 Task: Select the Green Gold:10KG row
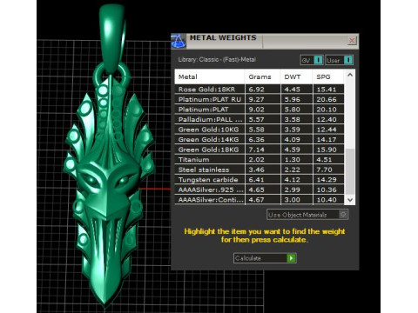pyautogui.click(x=260, y=130)
